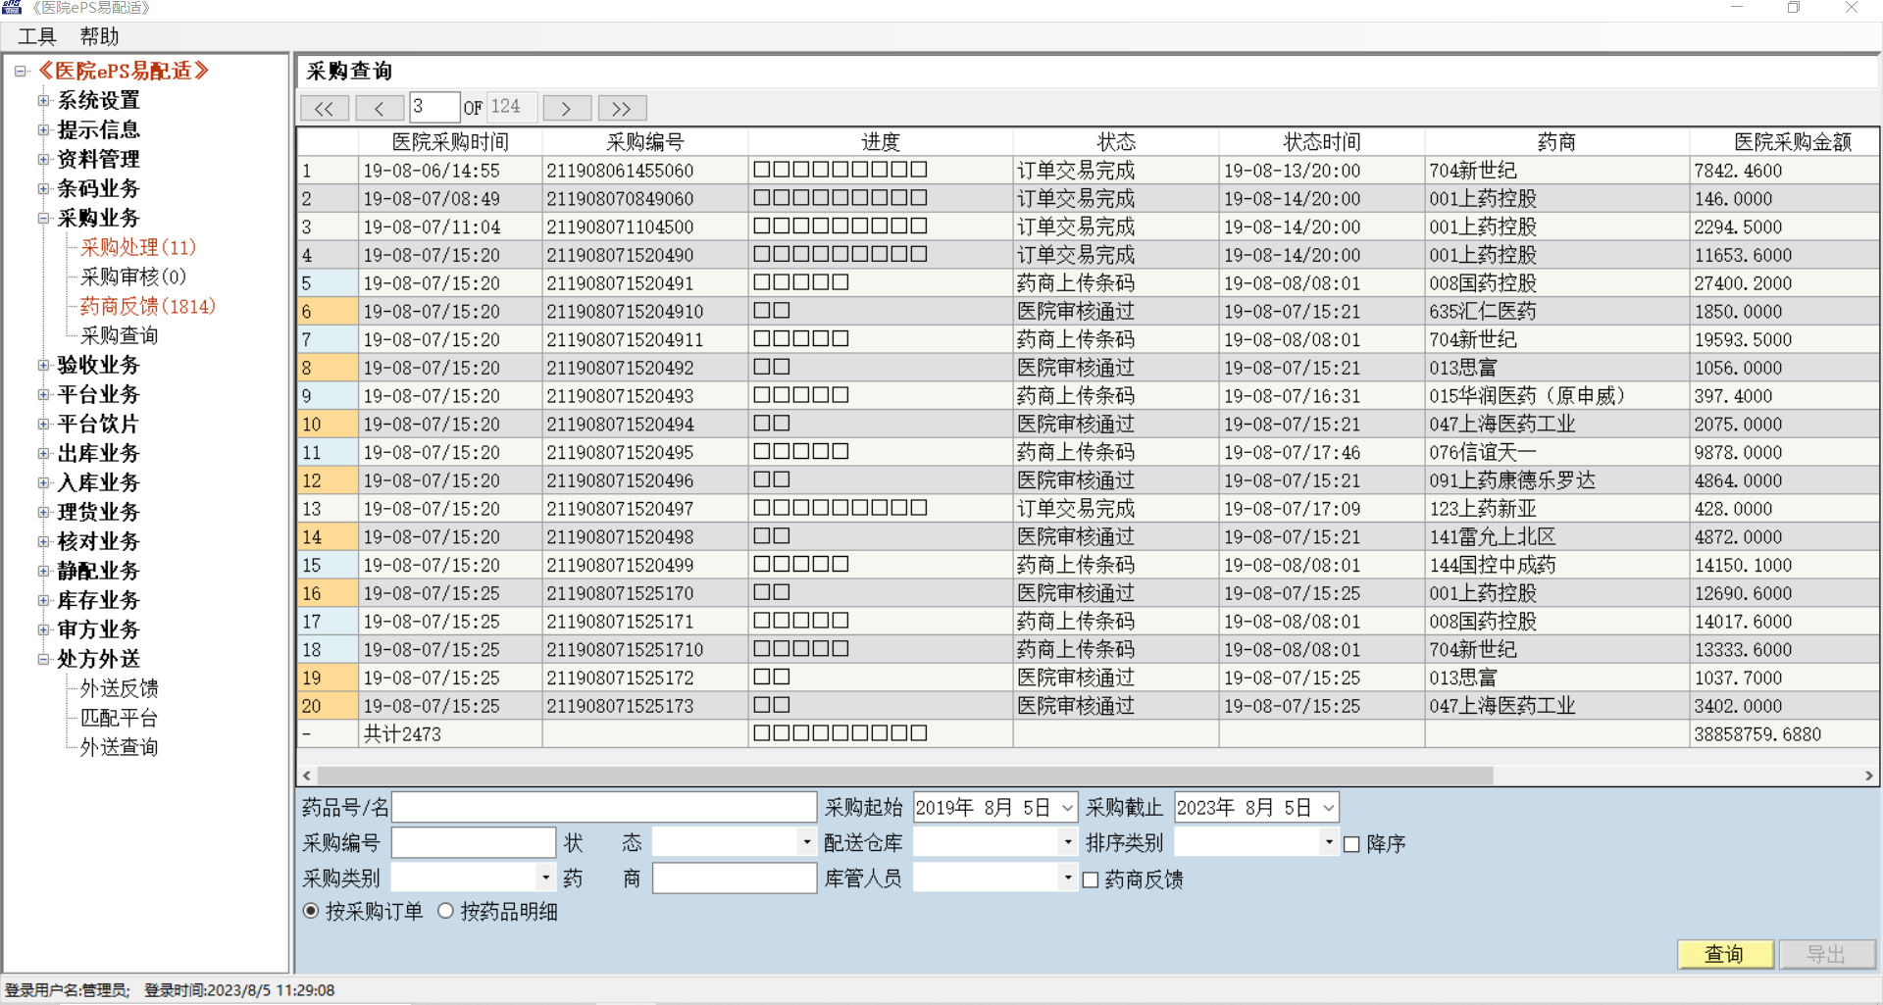The width and height of the screenshot is (1883, 1005).
Task: Select the 平台业务 tree item
Action: 98,394
